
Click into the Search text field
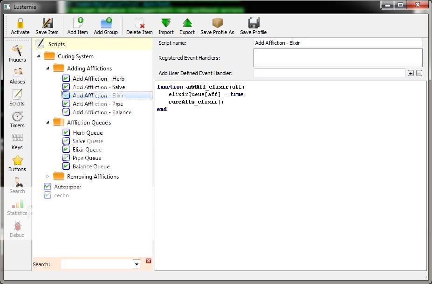97,264
